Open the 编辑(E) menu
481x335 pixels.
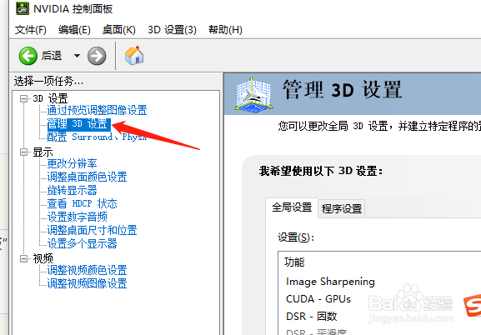coord(74,30)
